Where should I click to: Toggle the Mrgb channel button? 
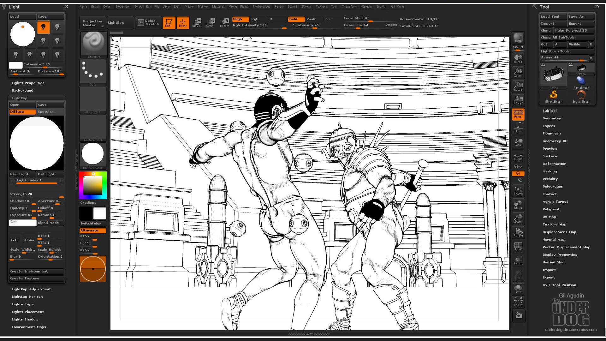[x=241, y=19]
